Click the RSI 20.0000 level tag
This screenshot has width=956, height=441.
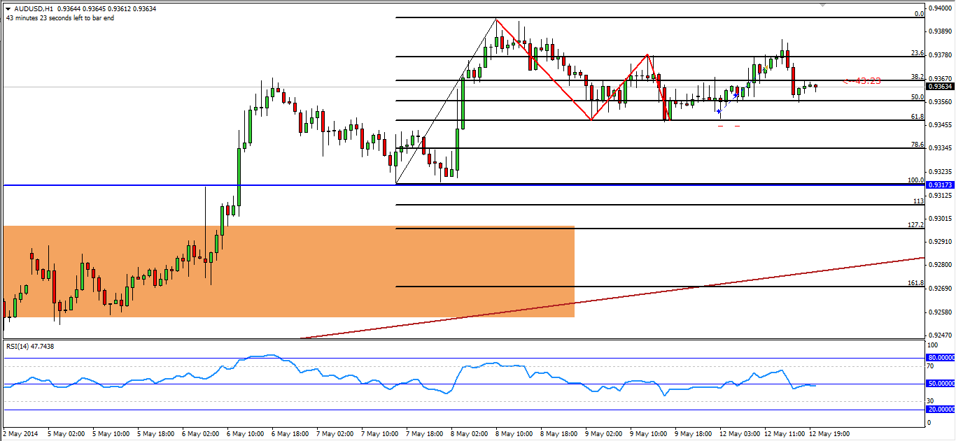(939, 410)
